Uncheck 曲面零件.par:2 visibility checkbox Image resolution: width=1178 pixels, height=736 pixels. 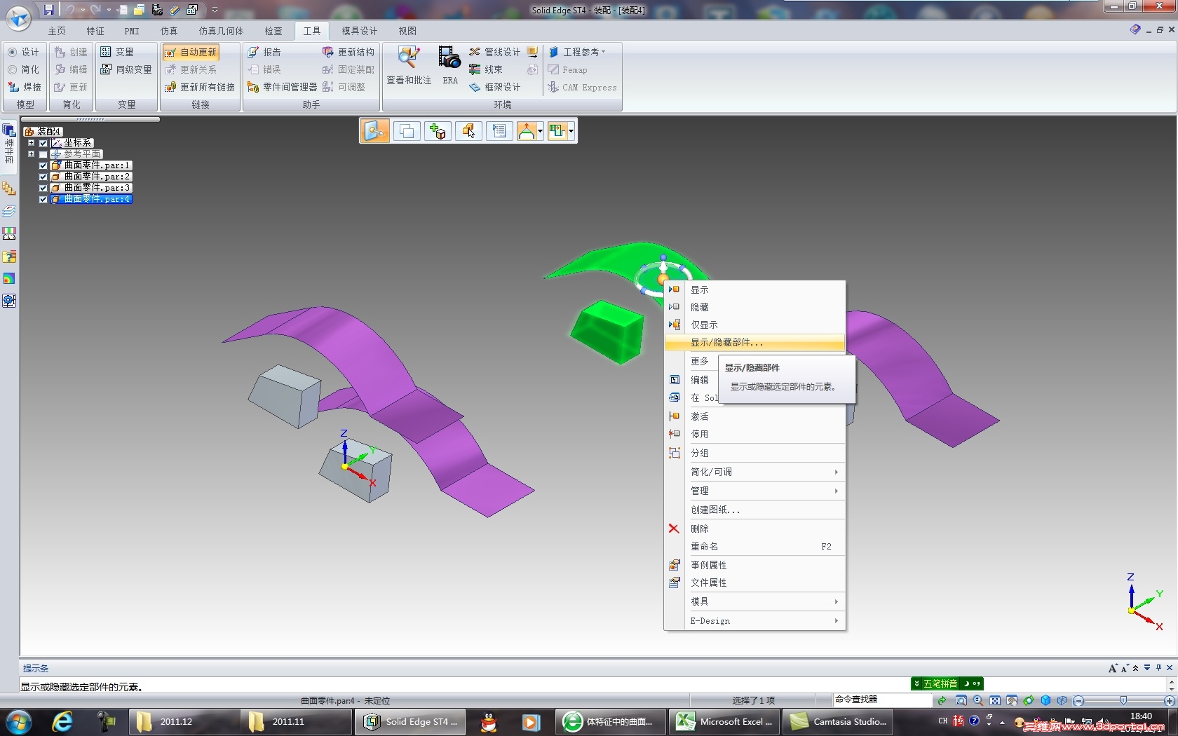click(x=43, y=177)
